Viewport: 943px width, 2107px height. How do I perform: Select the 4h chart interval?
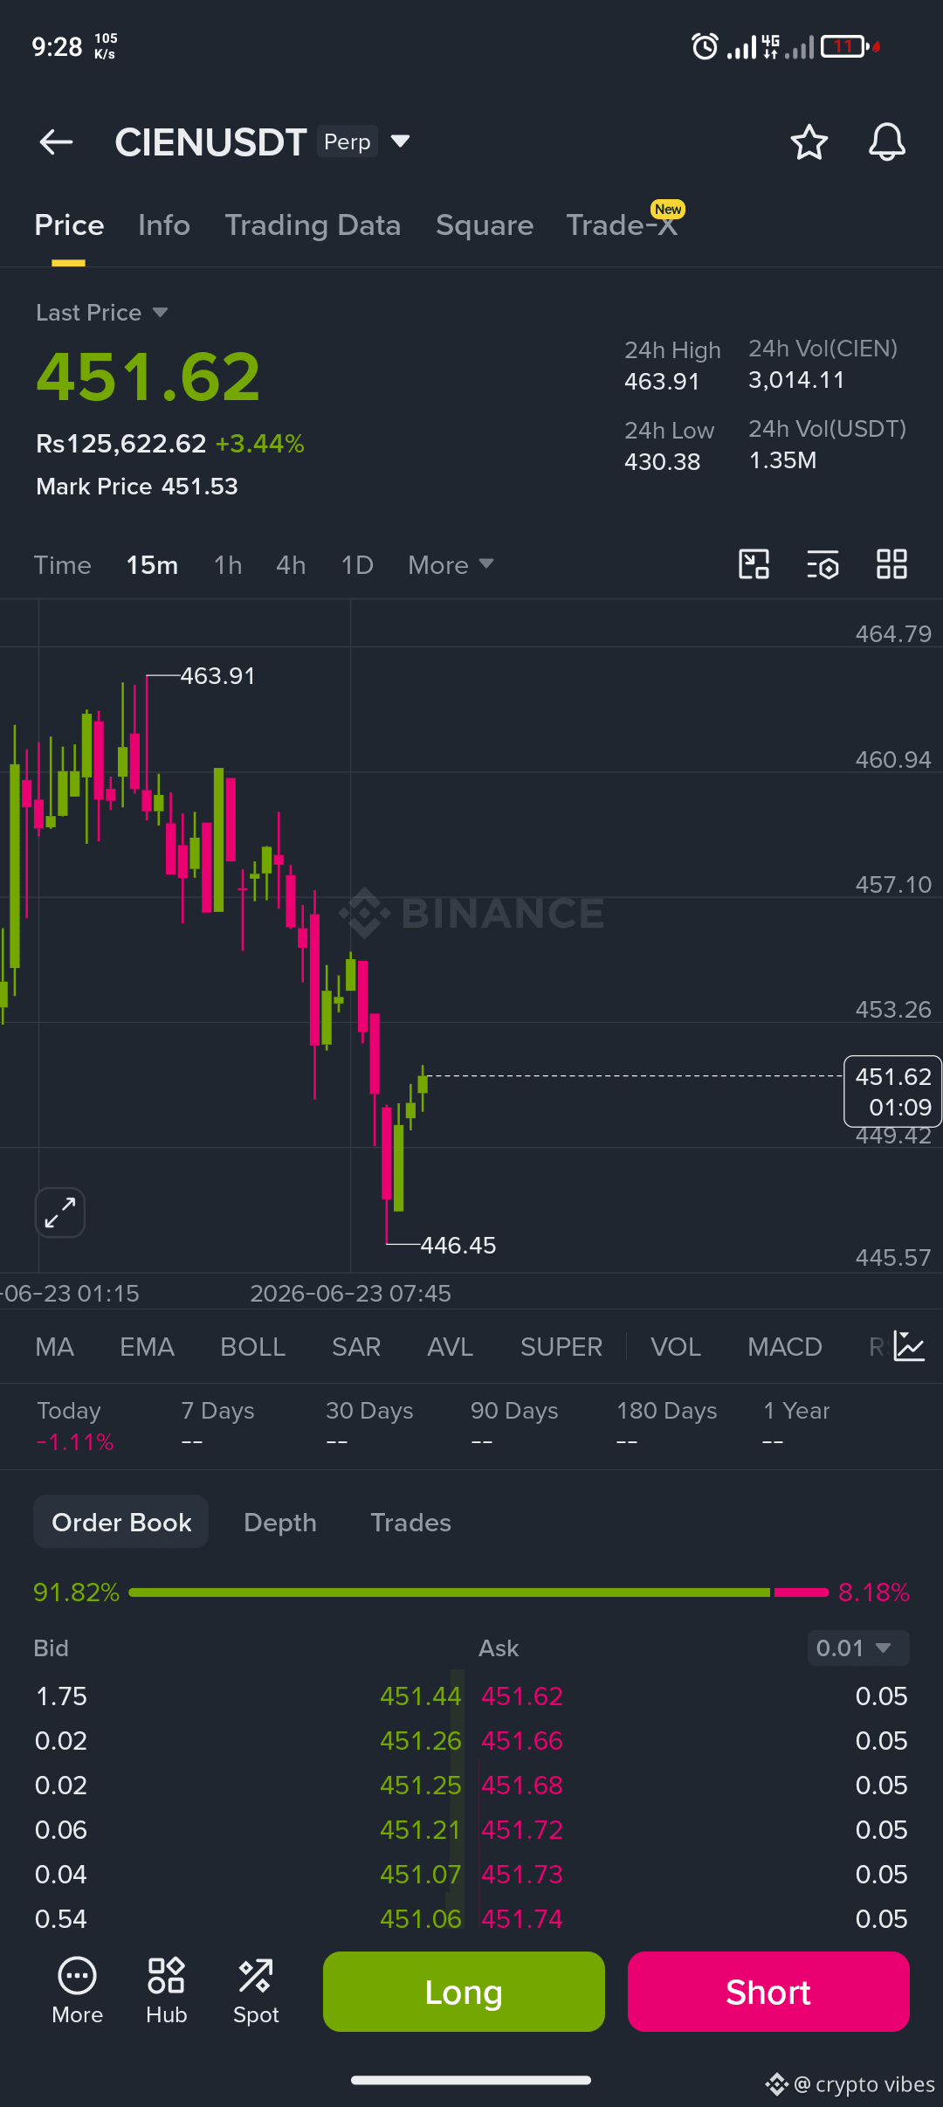pos(291,565)
